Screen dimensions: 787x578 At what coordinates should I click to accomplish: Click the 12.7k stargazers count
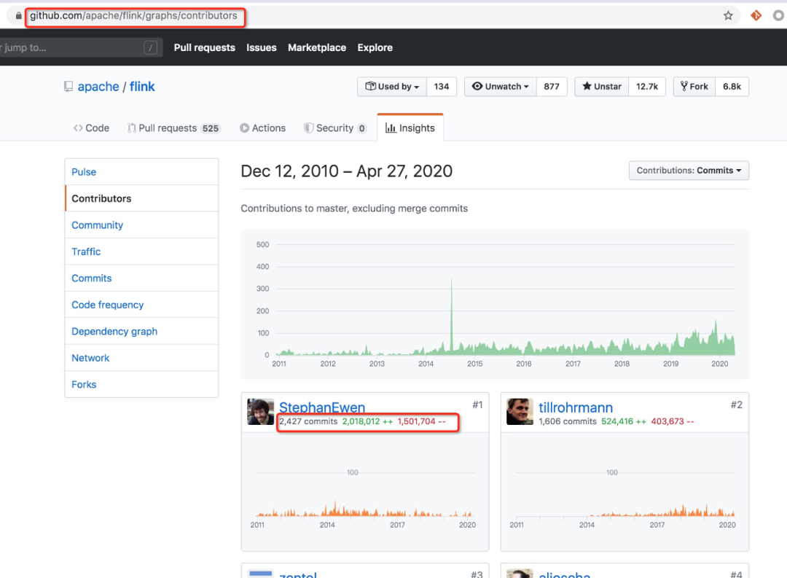tap(646, 87)
